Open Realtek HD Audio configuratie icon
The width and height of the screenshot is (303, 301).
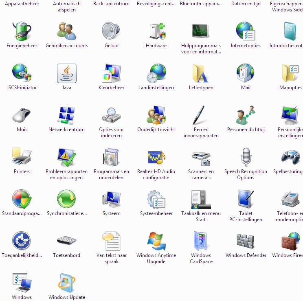(156, 157)
